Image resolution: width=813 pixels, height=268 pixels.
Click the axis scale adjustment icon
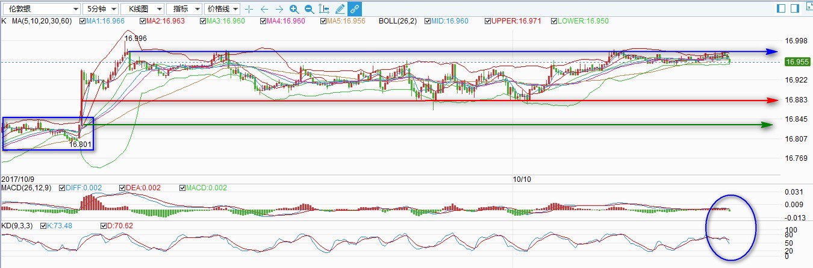(325, 9)
